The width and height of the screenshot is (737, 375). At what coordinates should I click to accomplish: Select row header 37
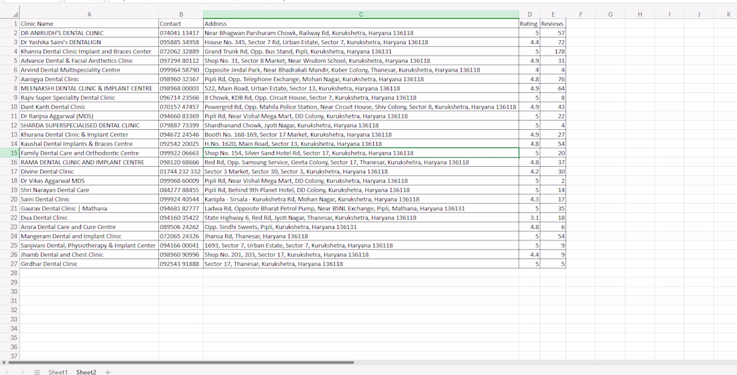[x=10, y=356]
